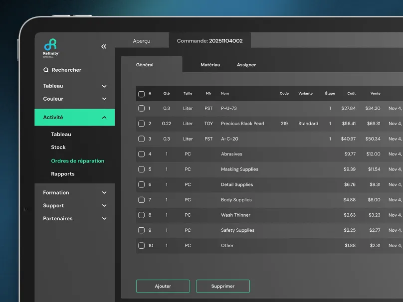Expand the Tableau sidebar section

pyautogui.click(x=104, y=86)
